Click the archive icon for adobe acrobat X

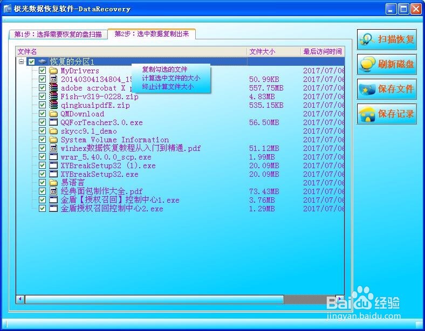pyautogui.click(x=53, y=88)
